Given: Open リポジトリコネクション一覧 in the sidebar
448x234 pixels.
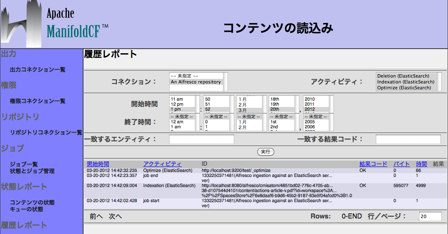Looking at the screenshot, I should 46,133.
